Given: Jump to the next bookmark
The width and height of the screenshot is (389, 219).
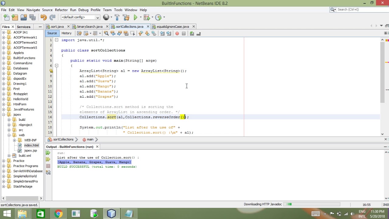Looking at the screenshot, I should pyautogui.click(x=147, y=33).
